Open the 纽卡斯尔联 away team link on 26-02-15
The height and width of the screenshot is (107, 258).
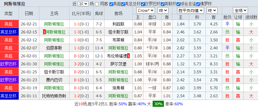pos(119,32)
